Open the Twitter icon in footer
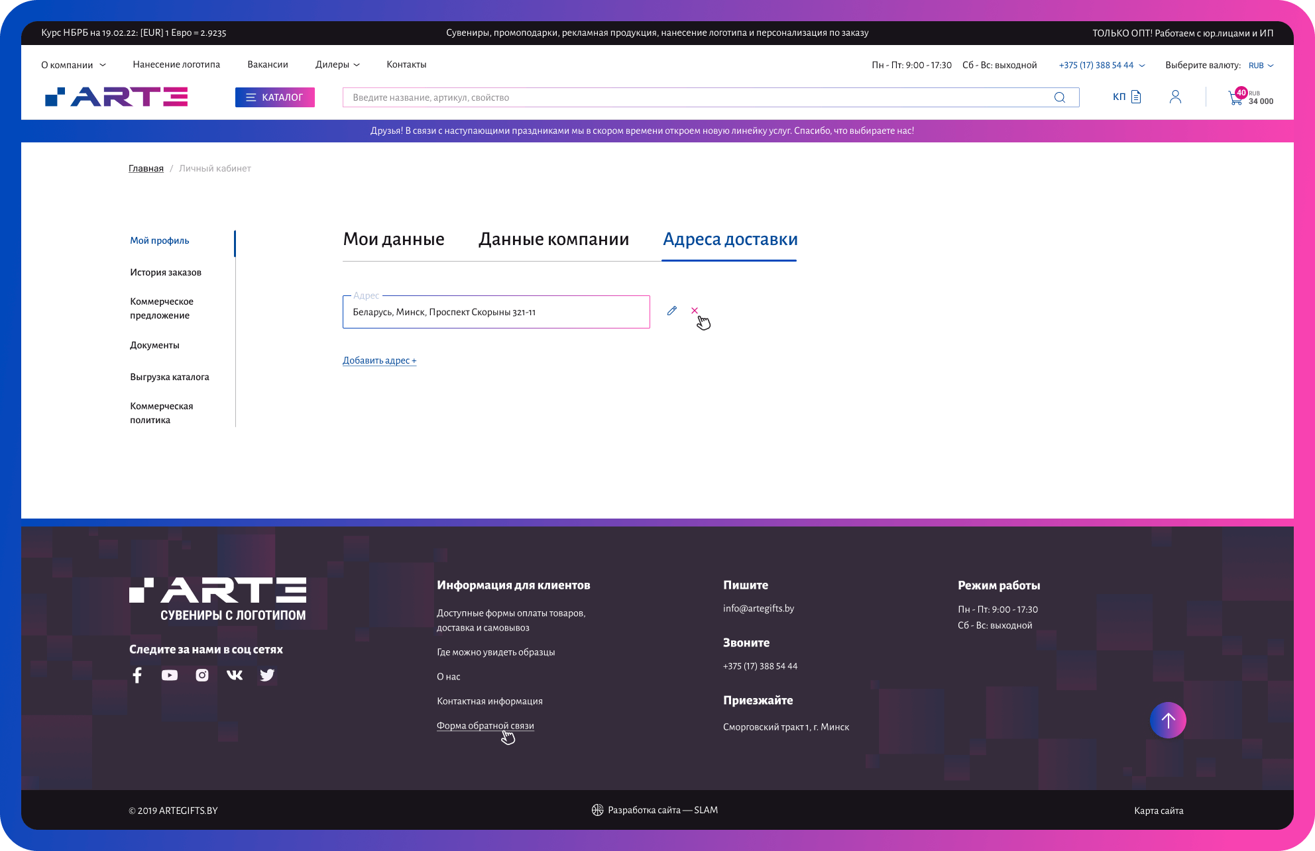This screenshot has width=1315, height=851. point(267,675)
